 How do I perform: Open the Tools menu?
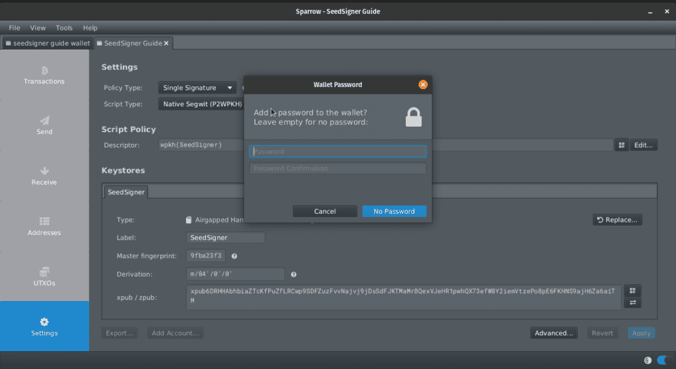pyautogui.click(x=64, y=28)
